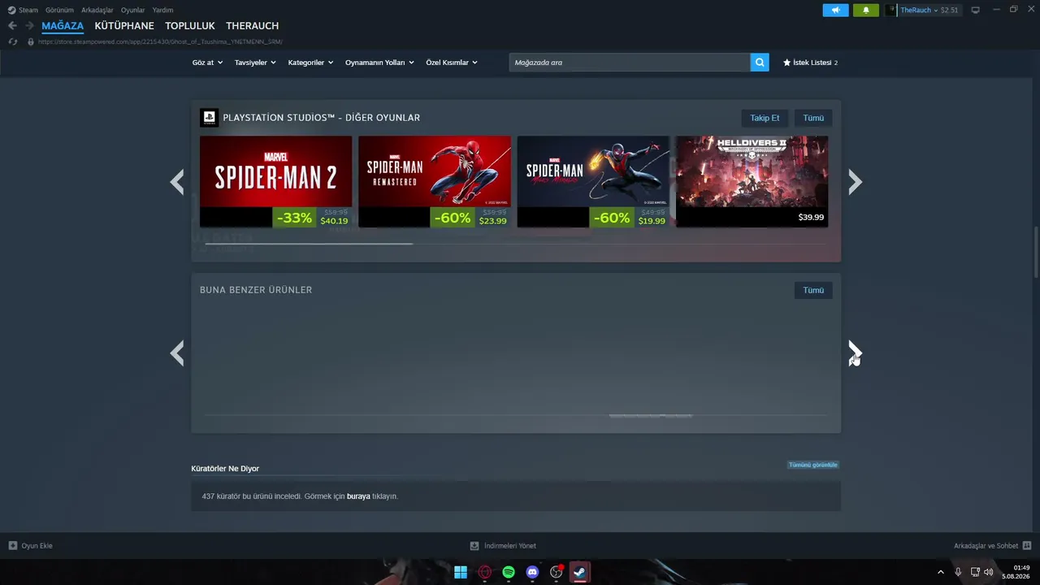Image resolution: width=1040 pixels, height=585 pixels.
Task: Click the Takip Et button
Action: [x=765, y=118]
